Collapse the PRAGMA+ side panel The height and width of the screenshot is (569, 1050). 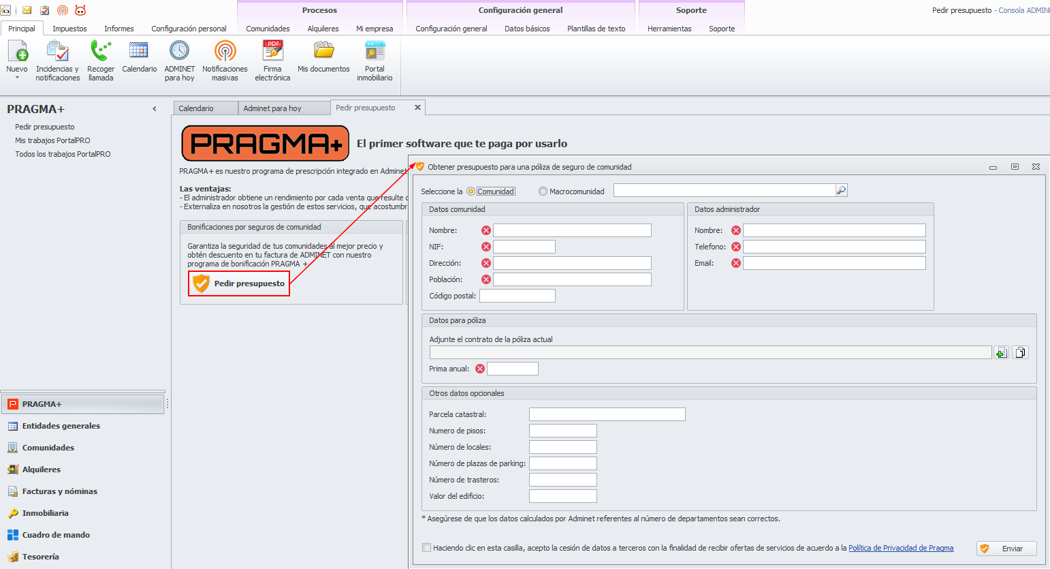tap(155, 109)
